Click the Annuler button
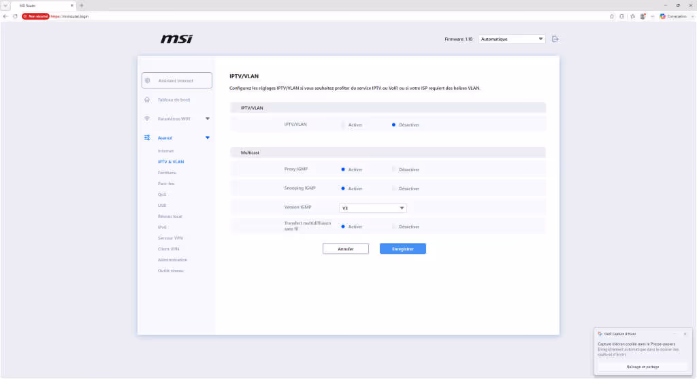Image resolution: width=697 pixels, height=379 pixels. pos(345,249)
